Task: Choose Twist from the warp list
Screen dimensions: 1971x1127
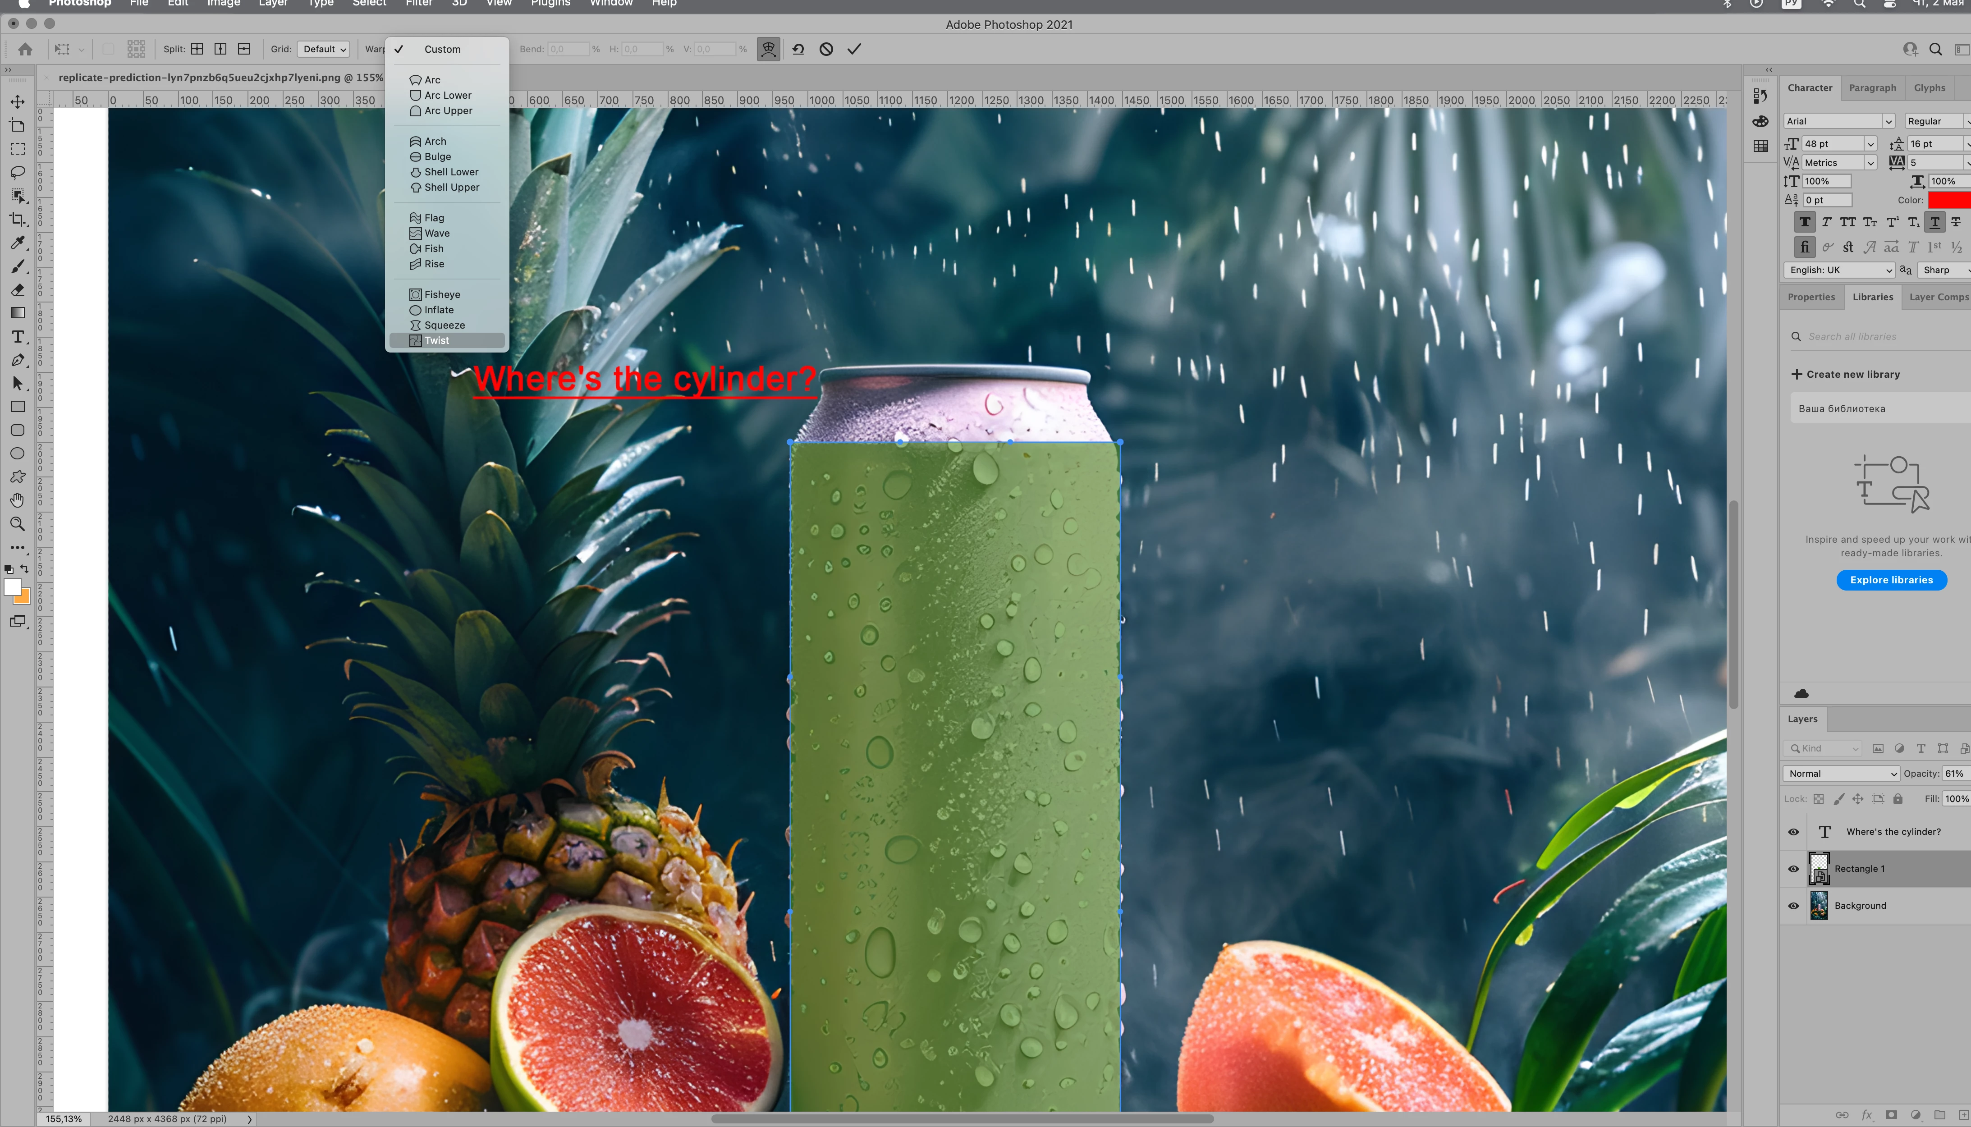Action: pos(436,340)
